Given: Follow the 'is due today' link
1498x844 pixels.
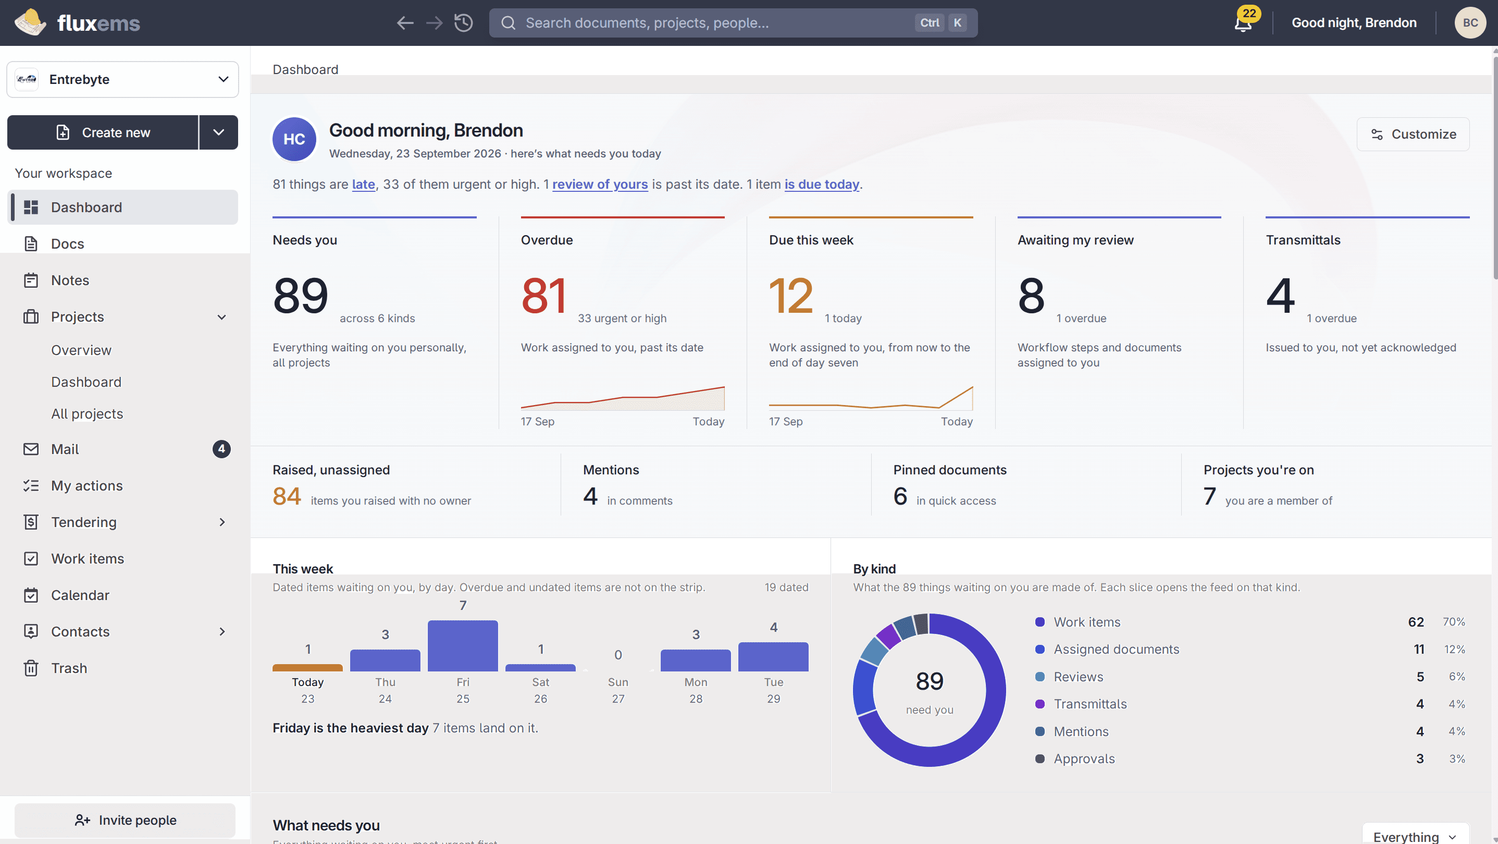Looking at the screenshot, I should (x=822, y=185).
